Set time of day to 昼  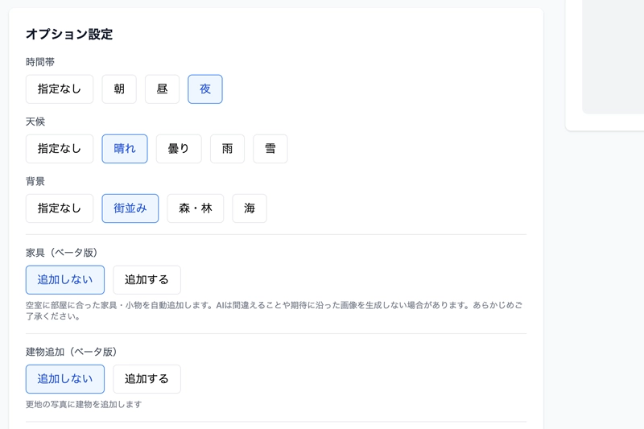pyautogui.click(x=162, y=89)
